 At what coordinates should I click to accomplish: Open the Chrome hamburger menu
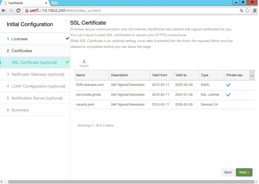tap(255, 11)
